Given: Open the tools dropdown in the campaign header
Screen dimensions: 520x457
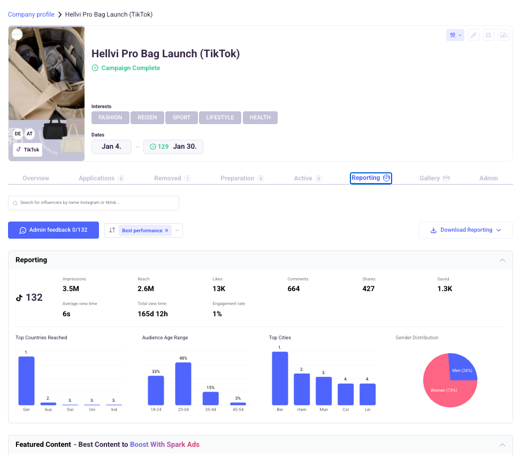Looking at the screenshot, I should 455,35.
